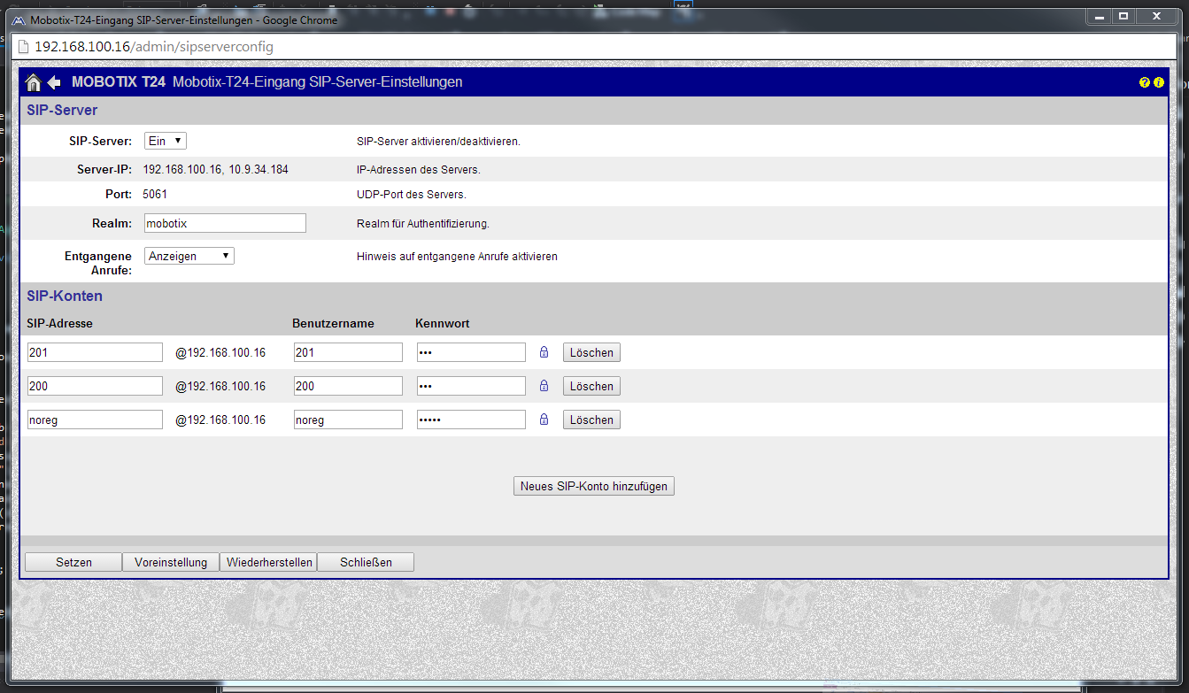The height and width of the screenshot is (693, 1189).
Task: Focus the Kennwort field for account 201
Action: (x=471, y=352)
